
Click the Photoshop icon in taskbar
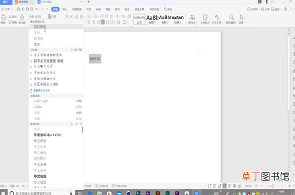pos(138,193)
